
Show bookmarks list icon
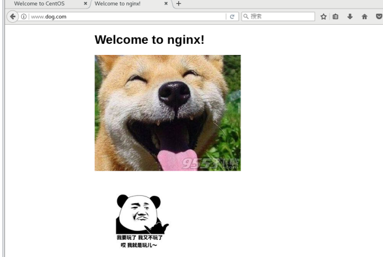coord(336,17)
